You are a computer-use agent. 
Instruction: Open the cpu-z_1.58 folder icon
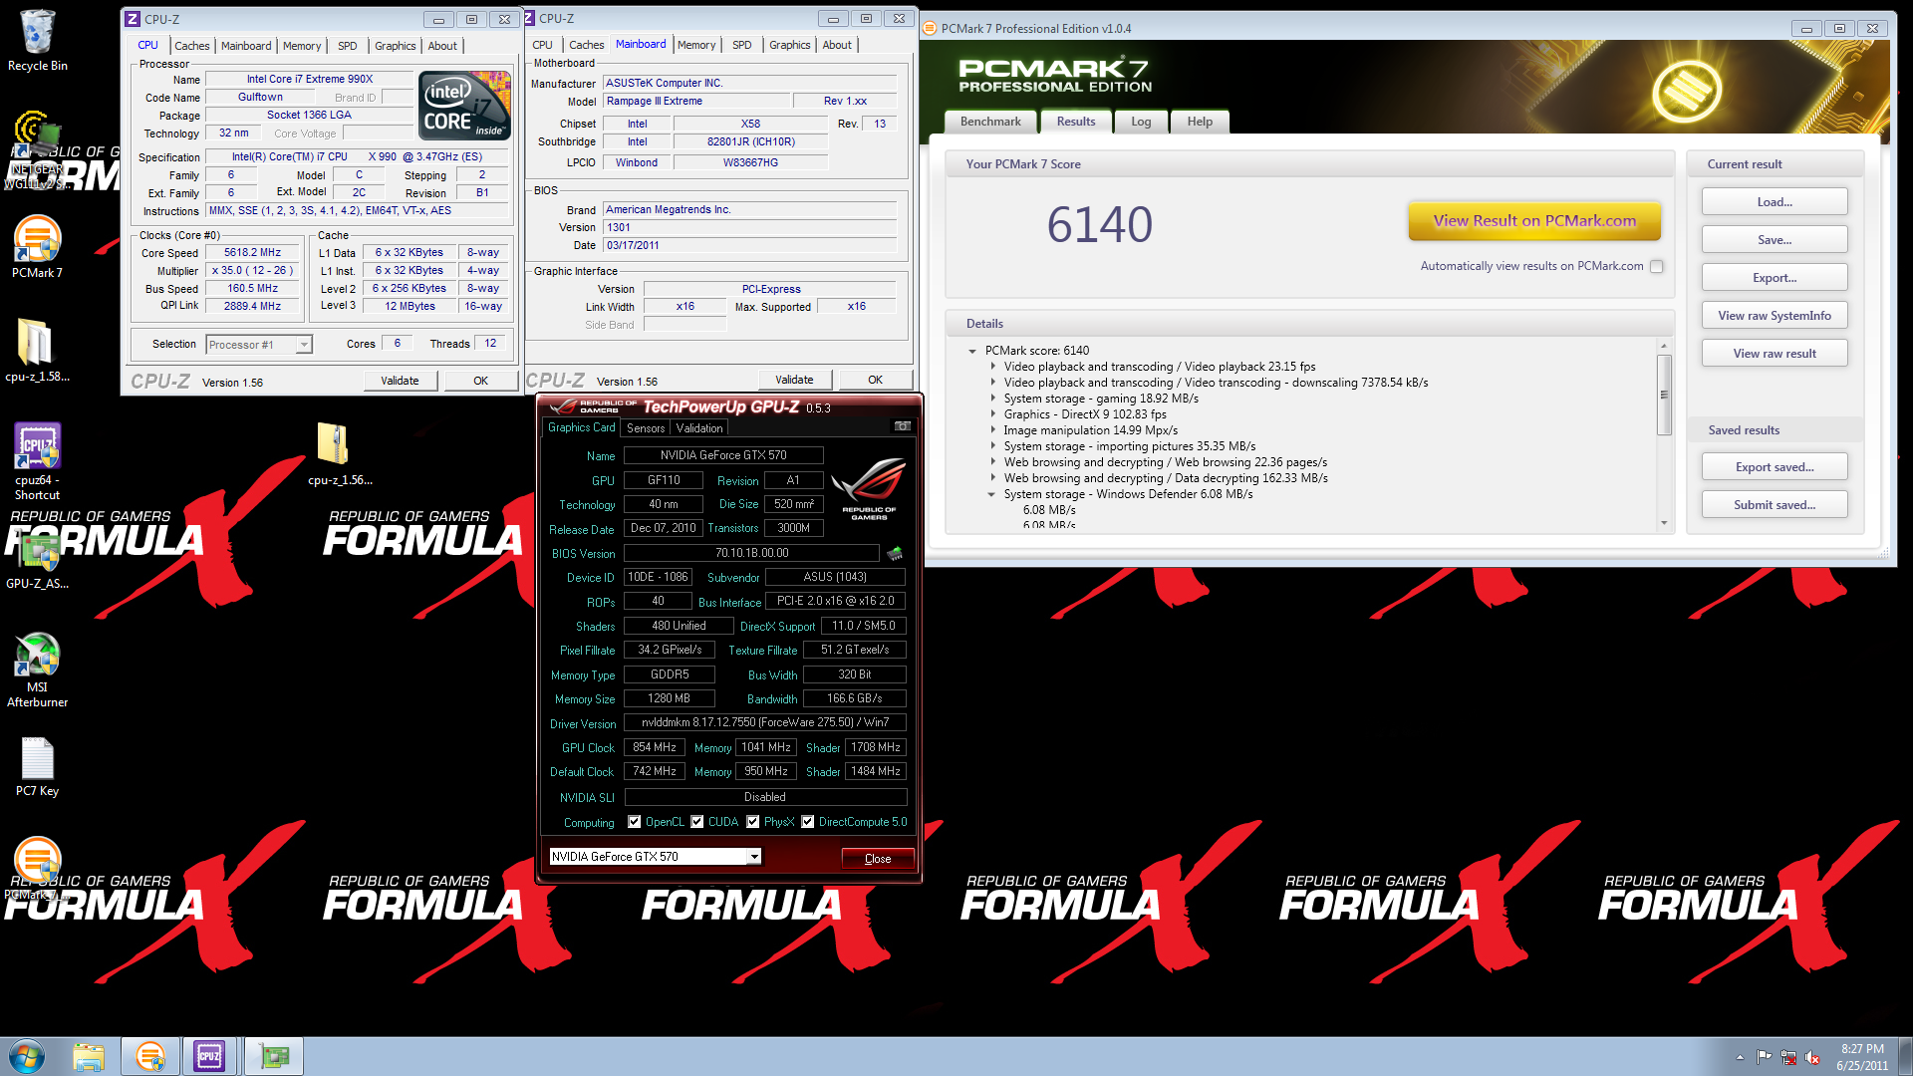(37, 351)
